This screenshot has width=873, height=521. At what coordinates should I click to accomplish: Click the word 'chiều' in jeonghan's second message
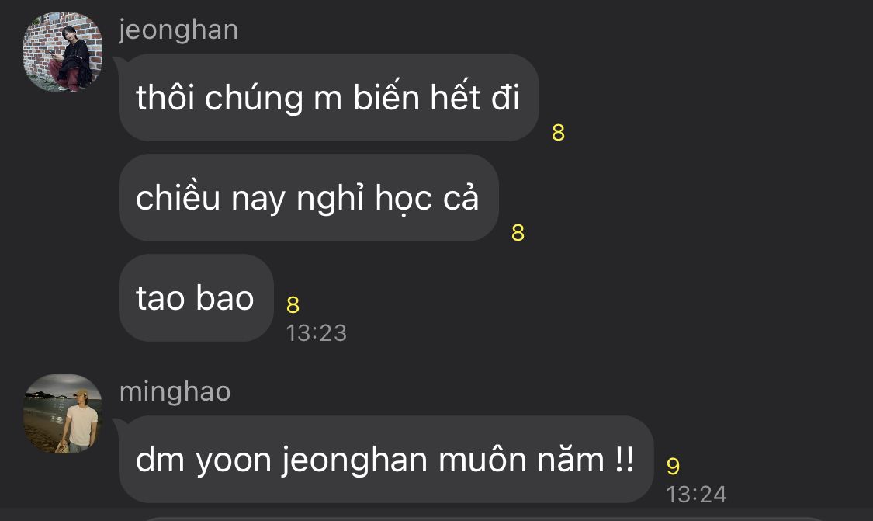tap(178, 196)
